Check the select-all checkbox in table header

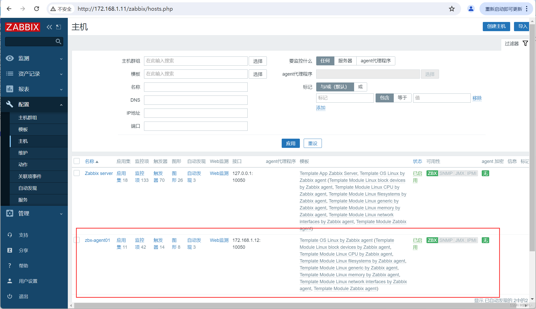click(76, 161)
